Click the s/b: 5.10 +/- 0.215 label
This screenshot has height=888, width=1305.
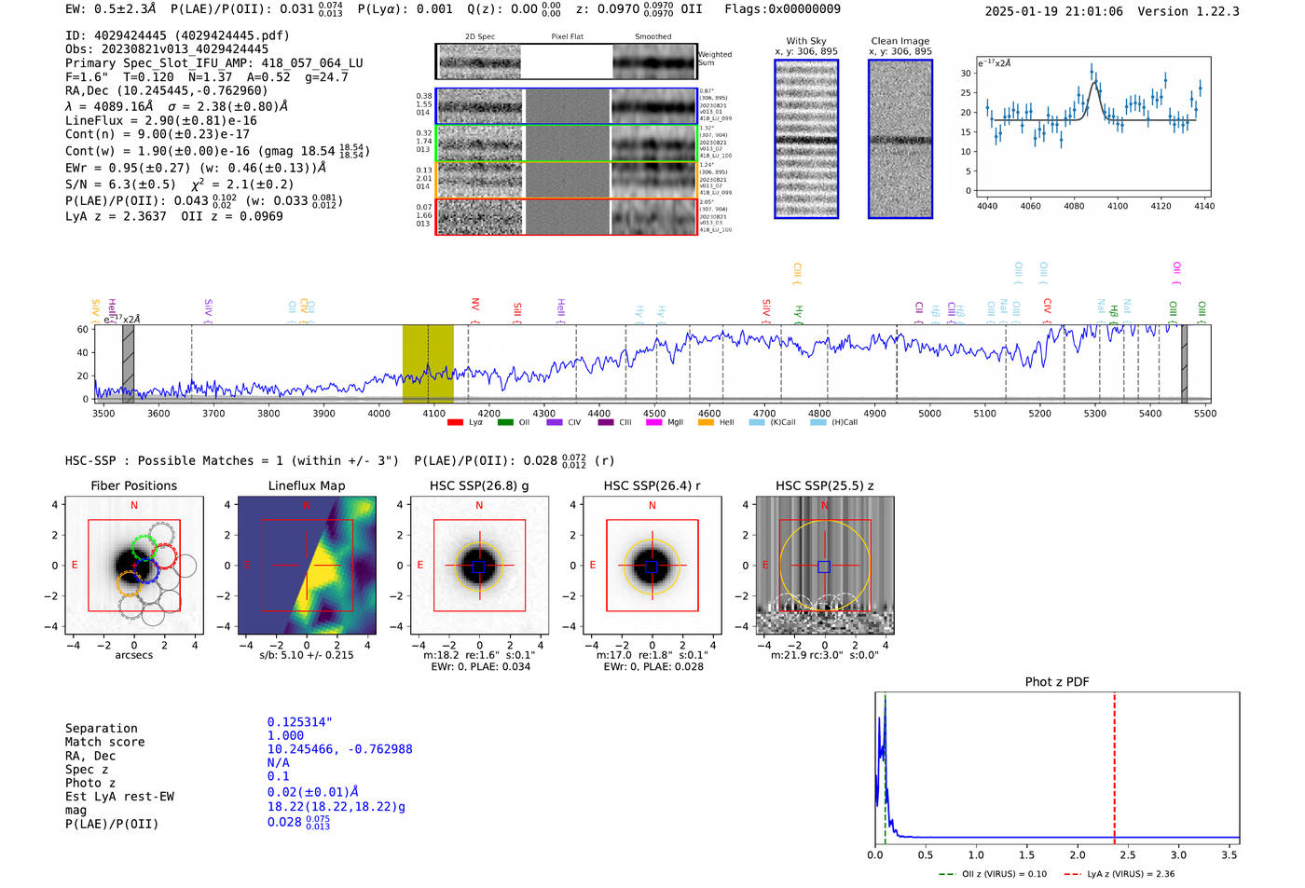point(307,655)
